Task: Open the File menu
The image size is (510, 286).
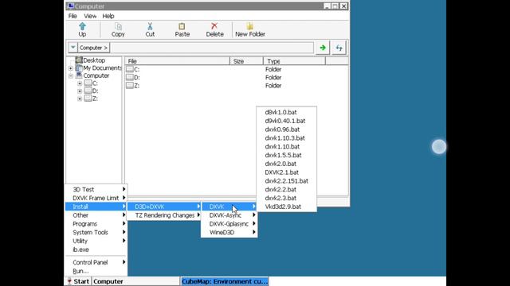Action: pyautogui.click(x=73, y=16)
